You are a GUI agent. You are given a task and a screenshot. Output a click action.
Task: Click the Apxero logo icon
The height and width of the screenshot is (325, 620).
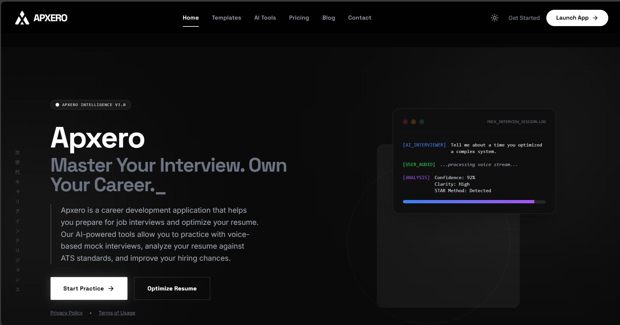click(x=22, y=18)
